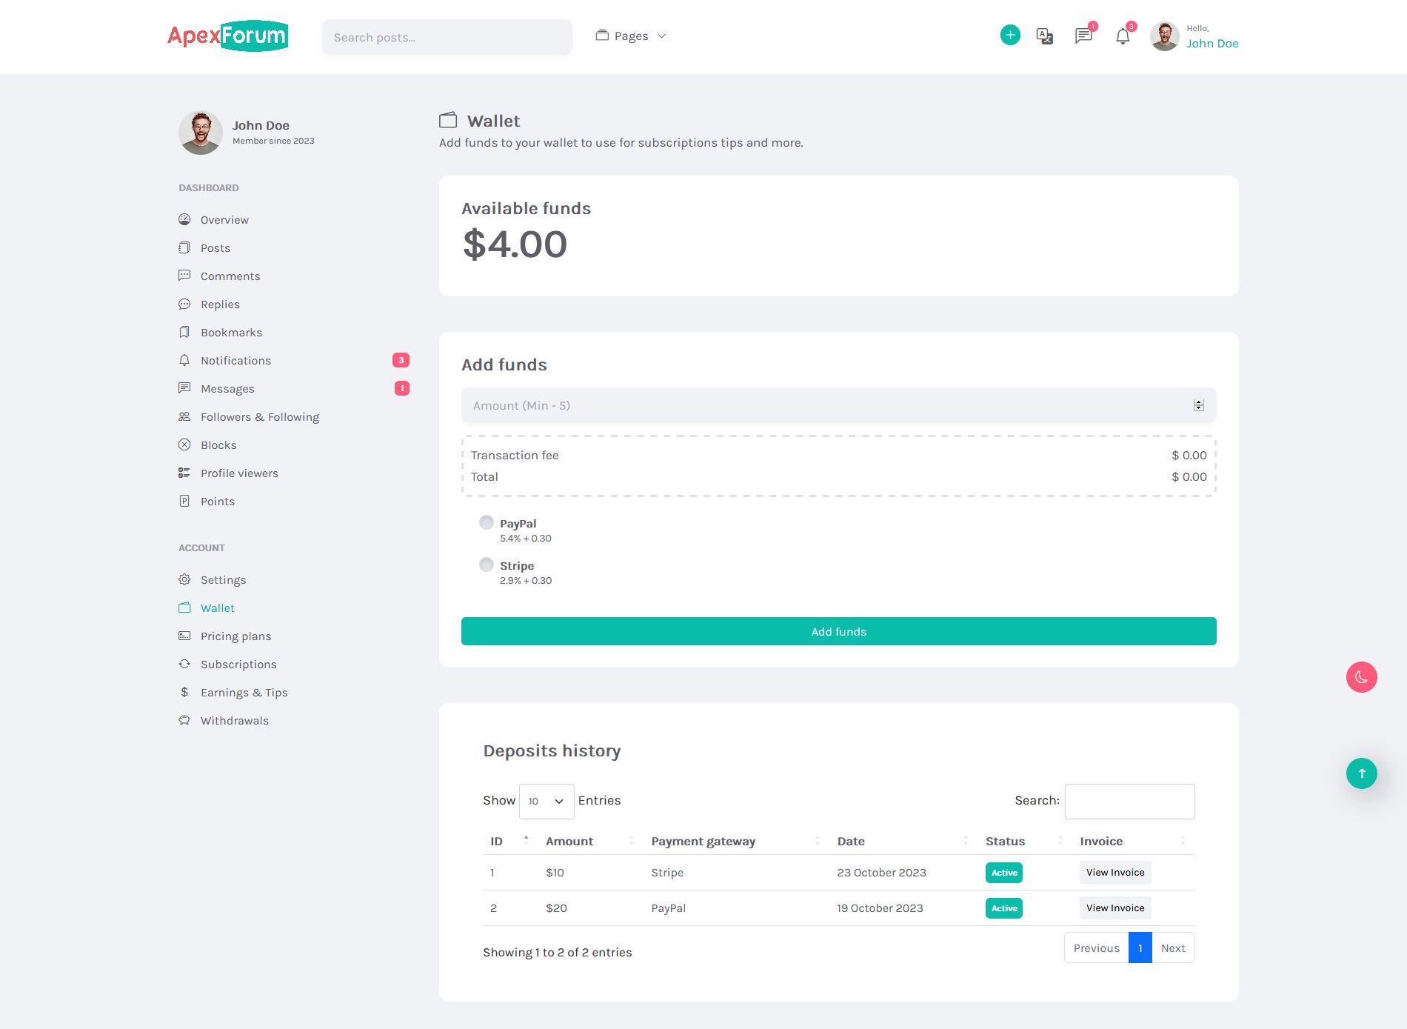Open Bookmarks in the sidebar
1407x1029 pixels.
click(x=231, y=333)
